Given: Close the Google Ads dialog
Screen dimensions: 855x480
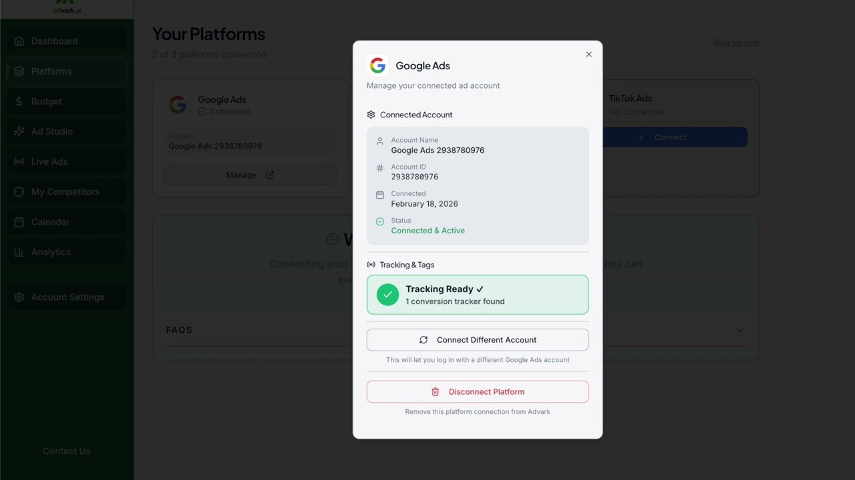Looking at the screenshot, I should pos(588,55).
